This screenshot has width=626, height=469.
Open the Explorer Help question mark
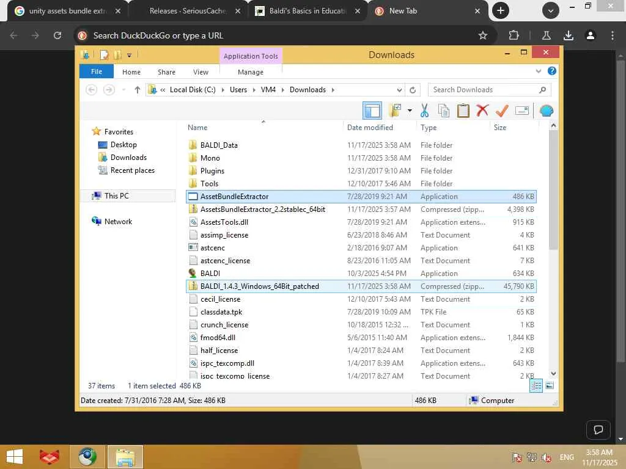(552, 71)
